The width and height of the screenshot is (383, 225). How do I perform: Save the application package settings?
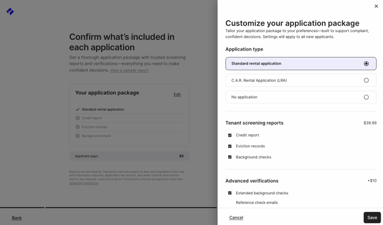372,218
